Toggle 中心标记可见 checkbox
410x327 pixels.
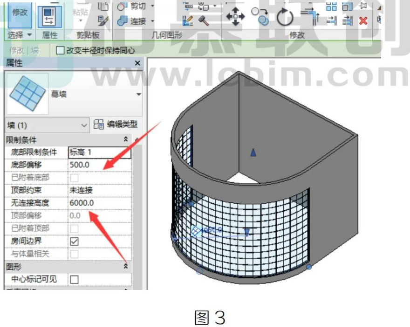[x=74, y=280]
